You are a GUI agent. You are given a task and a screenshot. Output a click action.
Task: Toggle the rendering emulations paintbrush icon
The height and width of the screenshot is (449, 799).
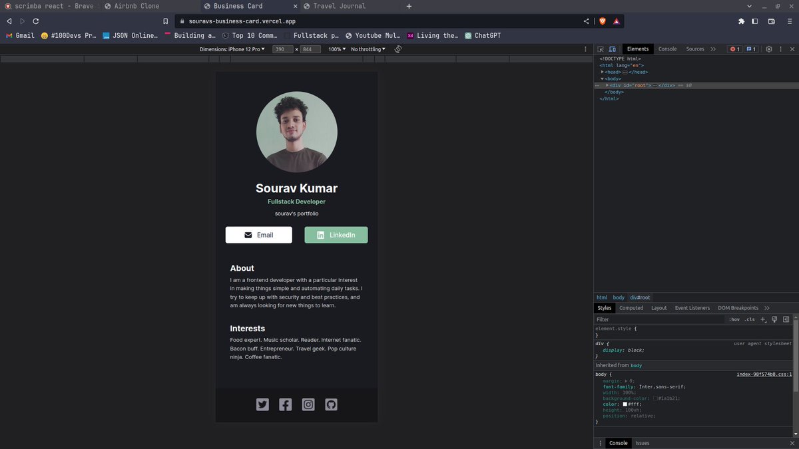pyautogui.click(x=774, y=320)
